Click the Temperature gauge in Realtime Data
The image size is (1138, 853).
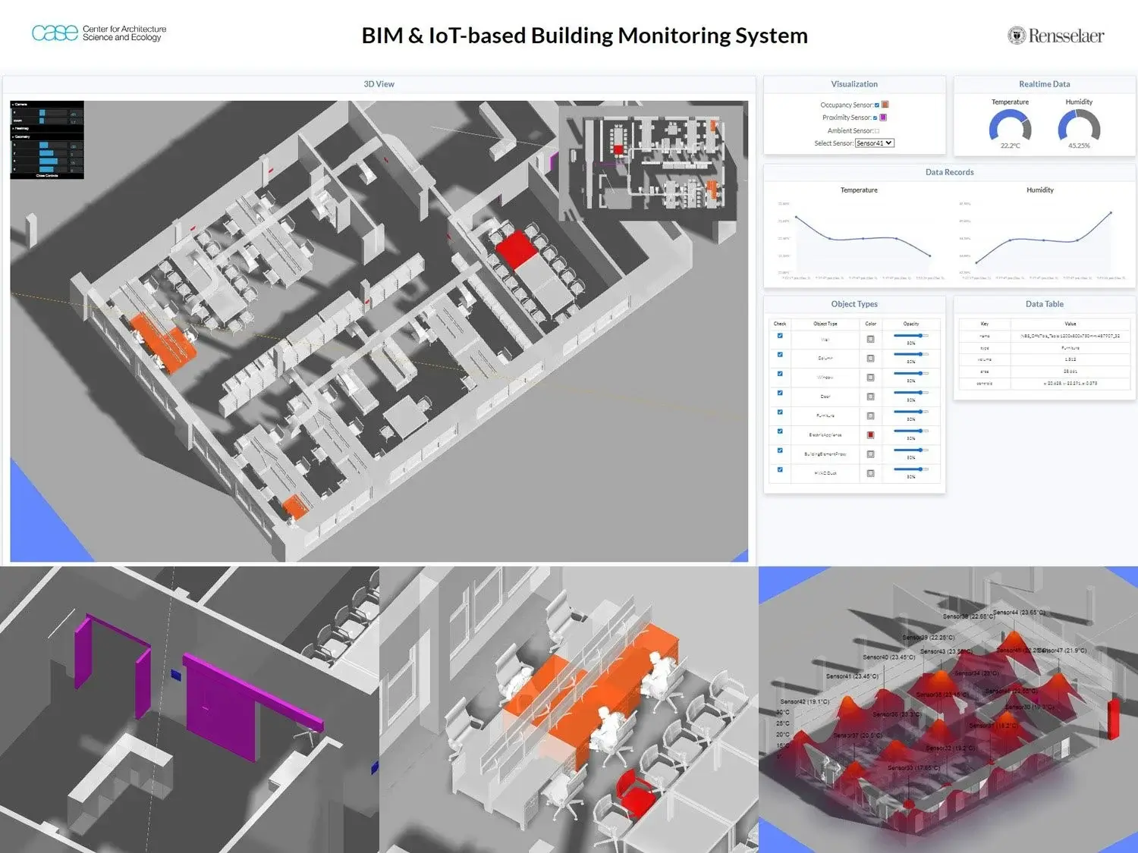click(x=1010, y=125)
